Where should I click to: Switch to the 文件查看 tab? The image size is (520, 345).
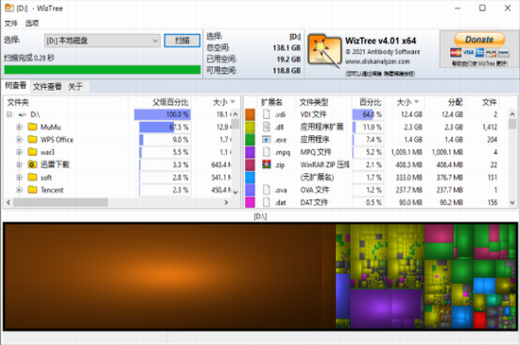(x=47, y=87)
